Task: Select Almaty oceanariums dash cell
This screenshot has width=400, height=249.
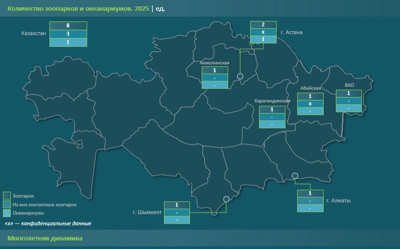Action: click(x=310, y=208)
